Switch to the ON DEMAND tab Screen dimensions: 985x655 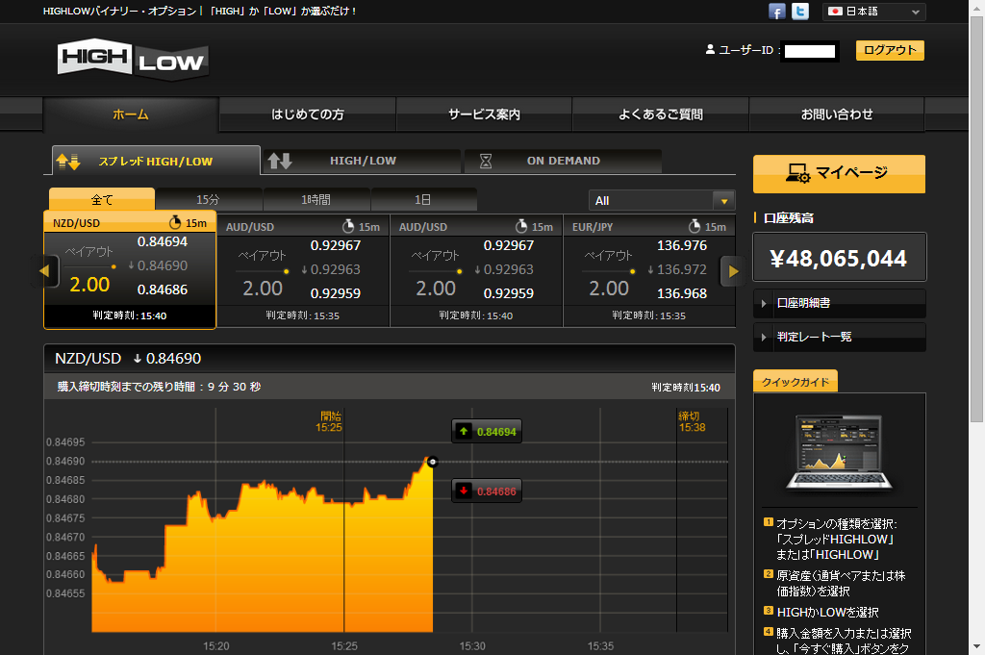click(x=563, y=161)
